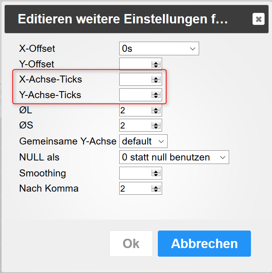The width and height of the screenshot is (272, 273).
Task: Click the Y-Offset input field
Action: pyautogui.click(x=135, y=64)
